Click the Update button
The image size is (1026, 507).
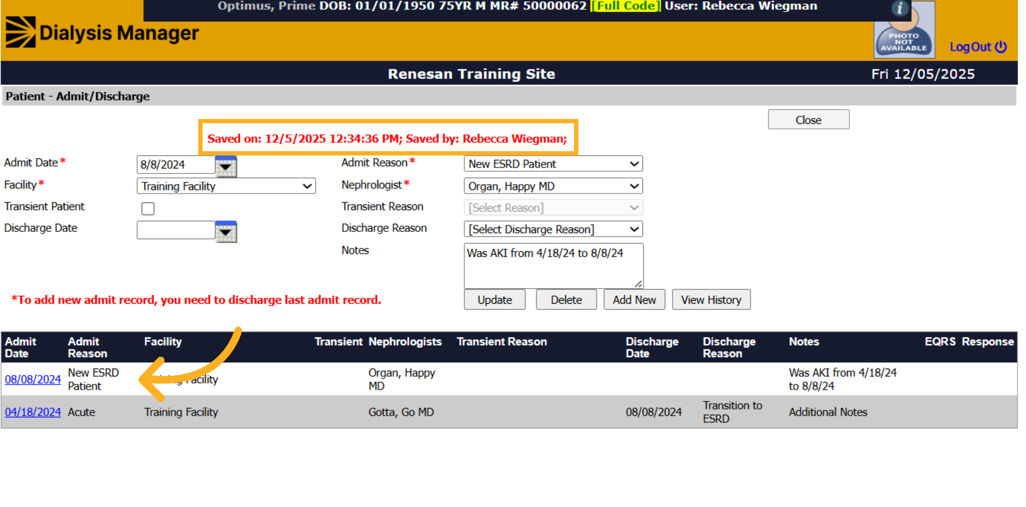(495, 300)
